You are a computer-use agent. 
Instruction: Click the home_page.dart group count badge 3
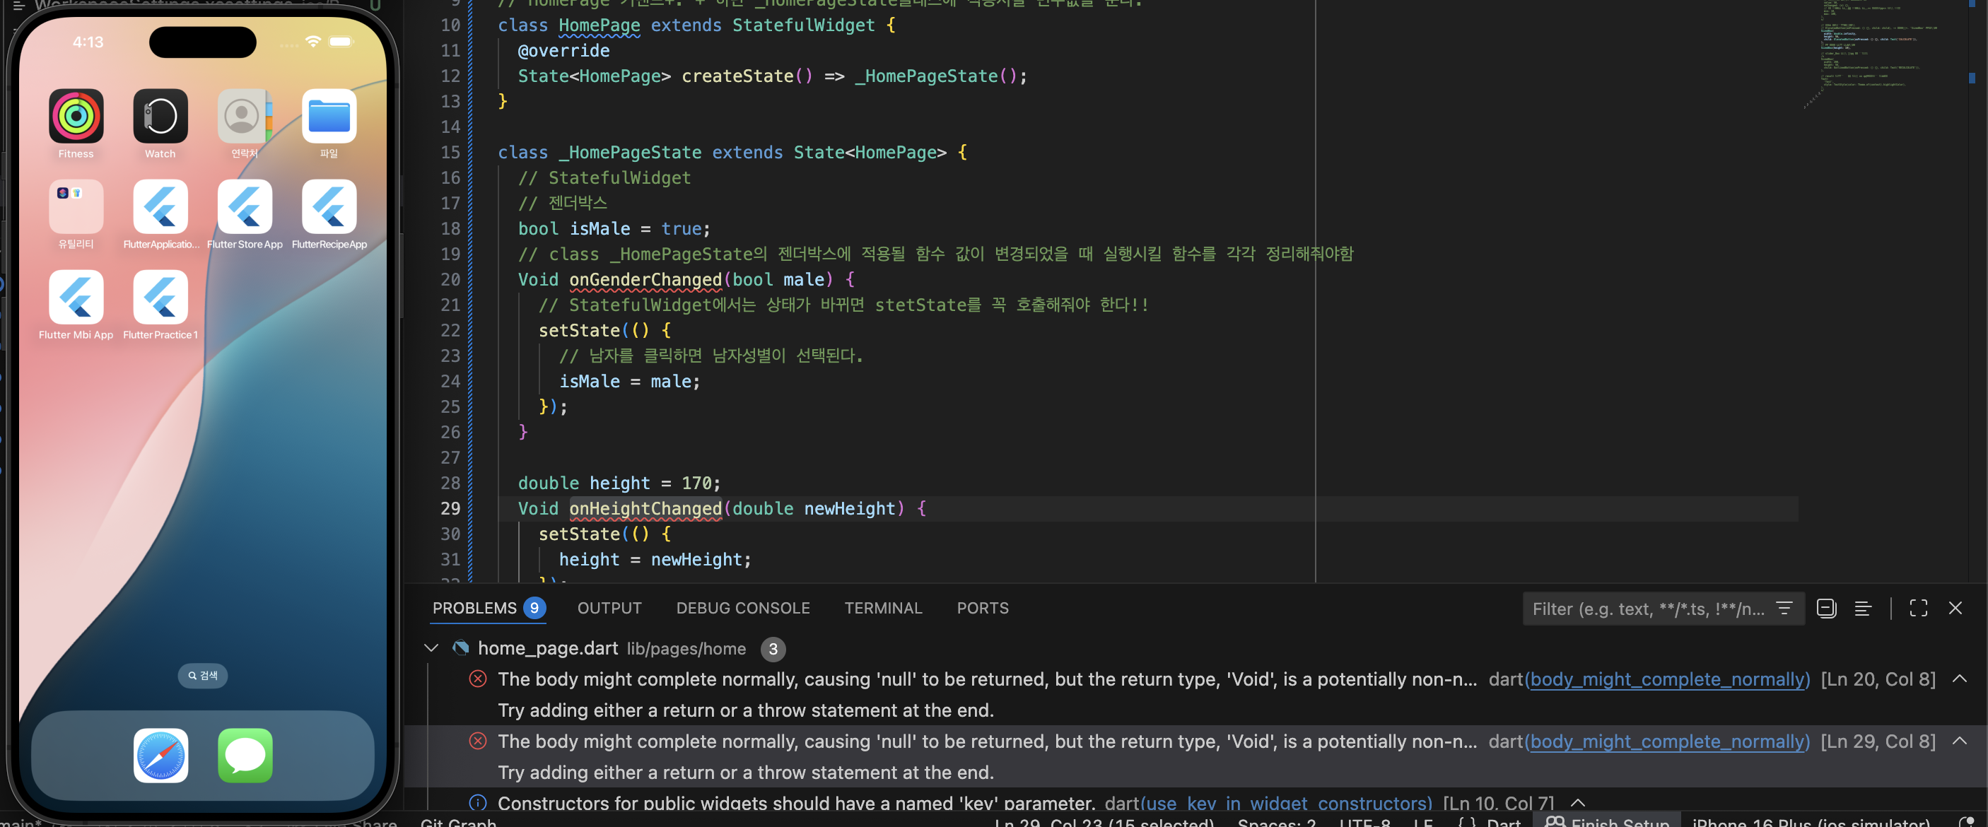coord(773,649)
